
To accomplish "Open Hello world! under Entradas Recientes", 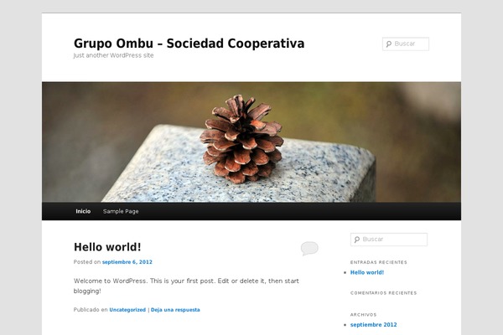I will 367,272.
